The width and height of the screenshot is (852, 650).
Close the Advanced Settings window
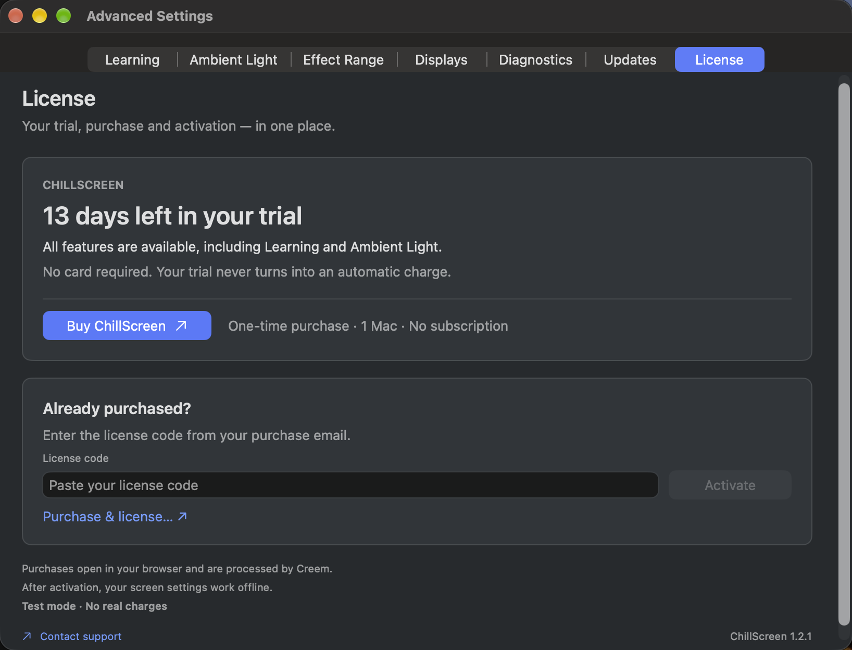tap(16, 16)
